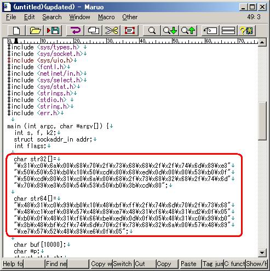Find next with the green down arrow
This screenshot has width=270, height=271.
point(170,31)
